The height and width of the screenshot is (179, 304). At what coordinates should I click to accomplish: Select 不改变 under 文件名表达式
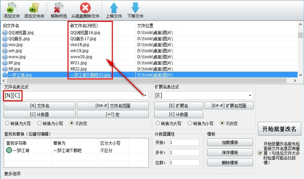tap(72, 123)
